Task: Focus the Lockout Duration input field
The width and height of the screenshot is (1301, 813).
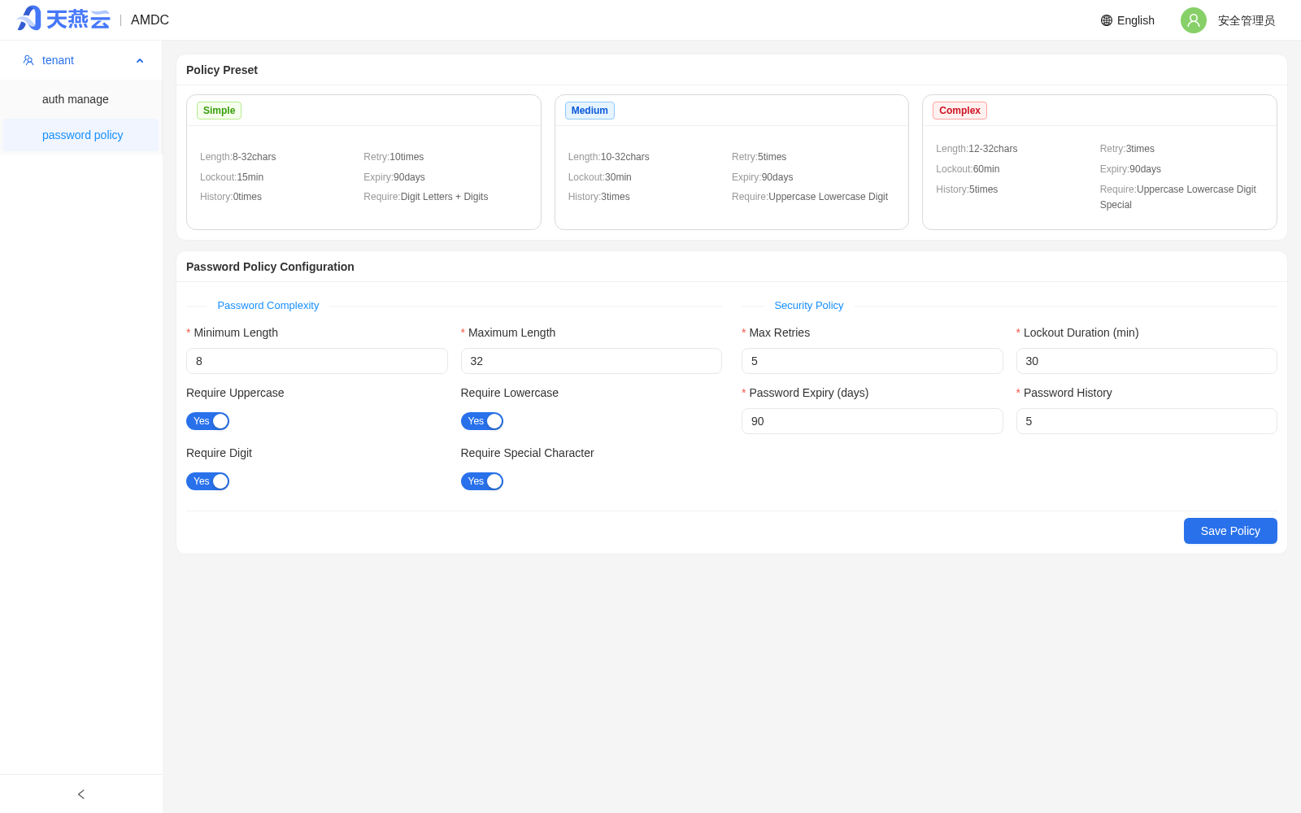Action: tap(1147, 361)
